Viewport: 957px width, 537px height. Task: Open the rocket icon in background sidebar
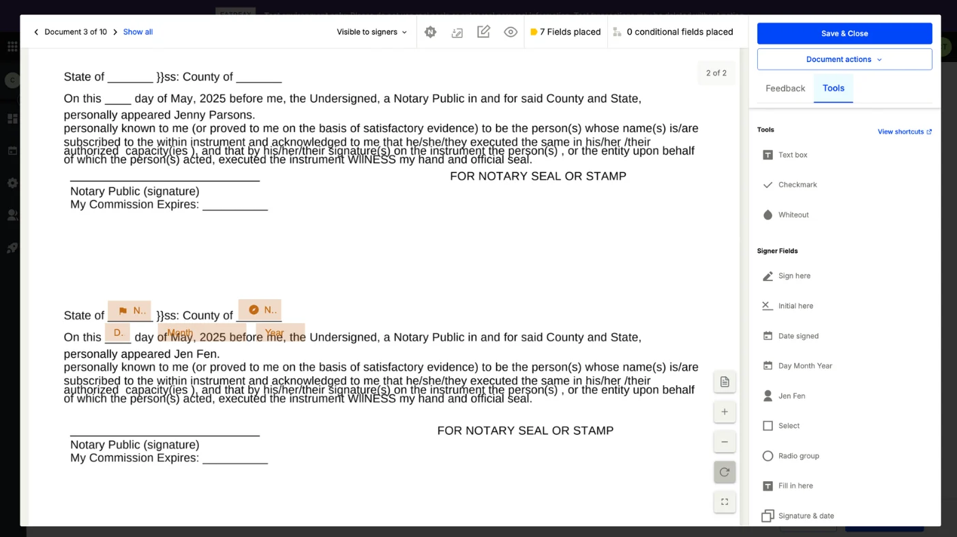click(x=12, y=247)
